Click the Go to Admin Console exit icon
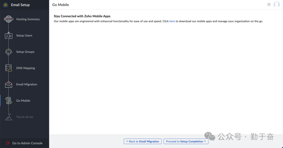Screen dimensions: 283x148 [x=8, y=143]
